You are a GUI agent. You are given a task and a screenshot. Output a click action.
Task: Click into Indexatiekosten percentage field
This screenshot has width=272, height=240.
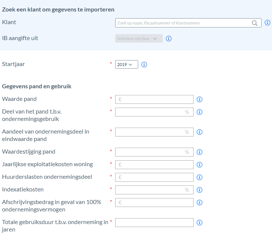pos(154,190)
